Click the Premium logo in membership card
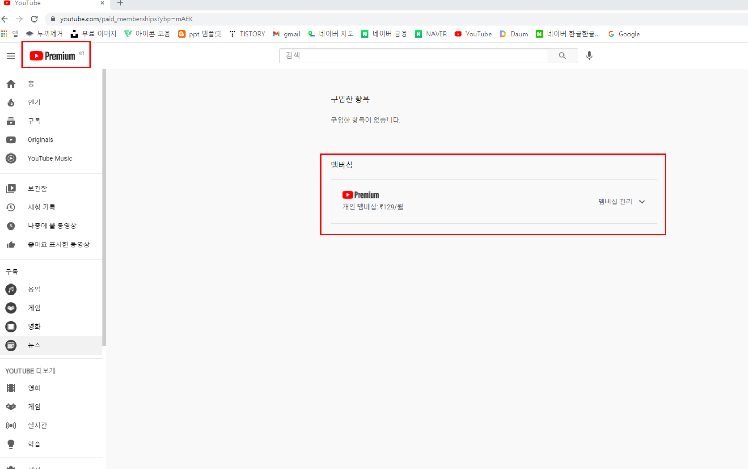748x469 pixels. 361,195
